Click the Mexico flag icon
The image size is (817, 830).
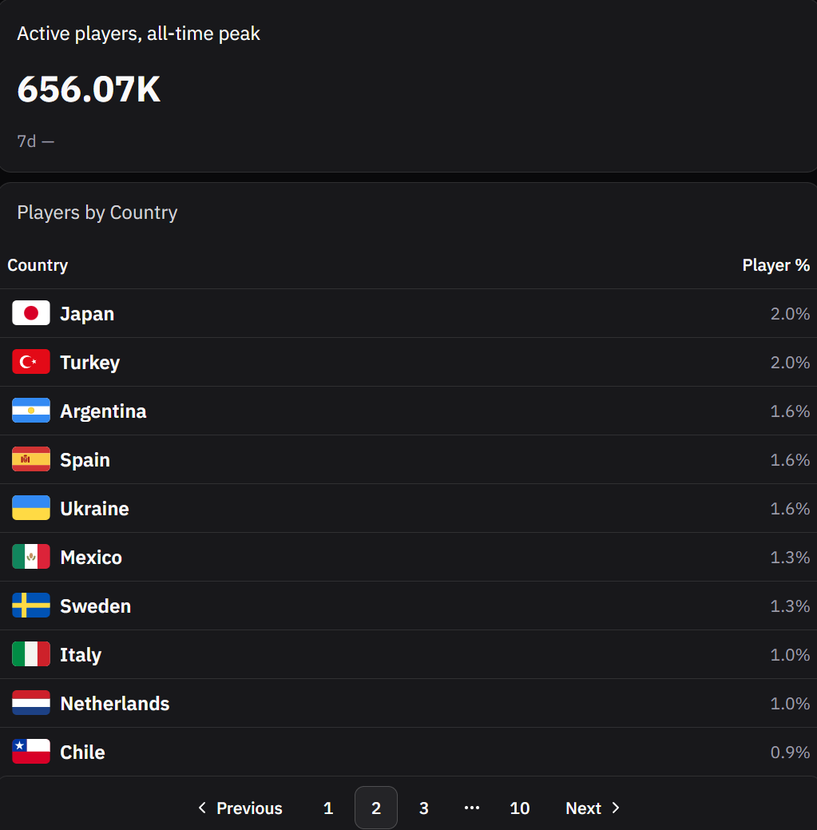point(31,557)
